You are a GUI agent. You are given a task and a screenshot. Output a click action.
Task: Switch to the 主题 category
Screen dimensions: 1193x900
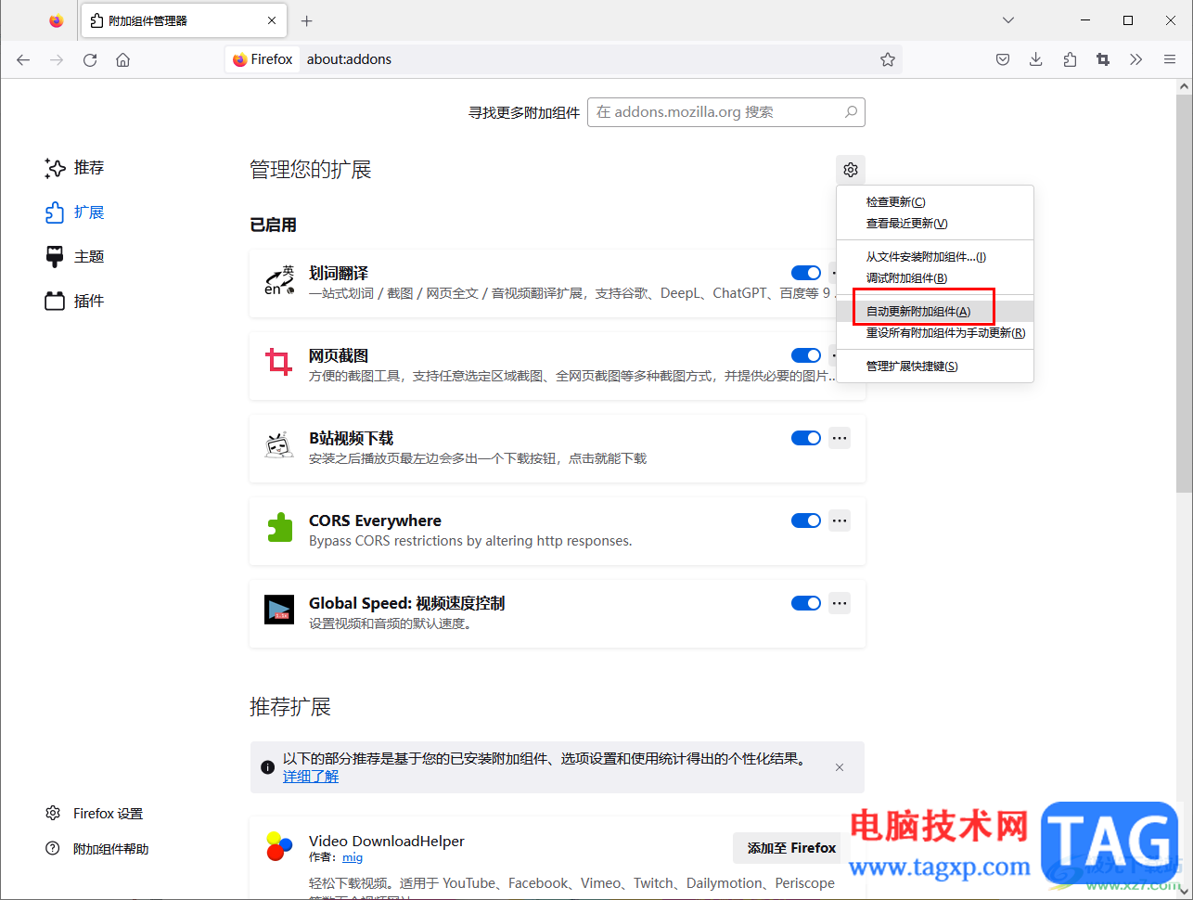click(x=75, y=257)
